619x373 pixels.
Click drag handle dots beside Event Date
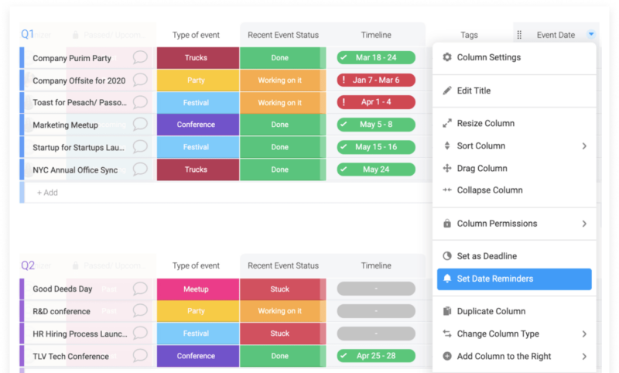tap(519, 35)
